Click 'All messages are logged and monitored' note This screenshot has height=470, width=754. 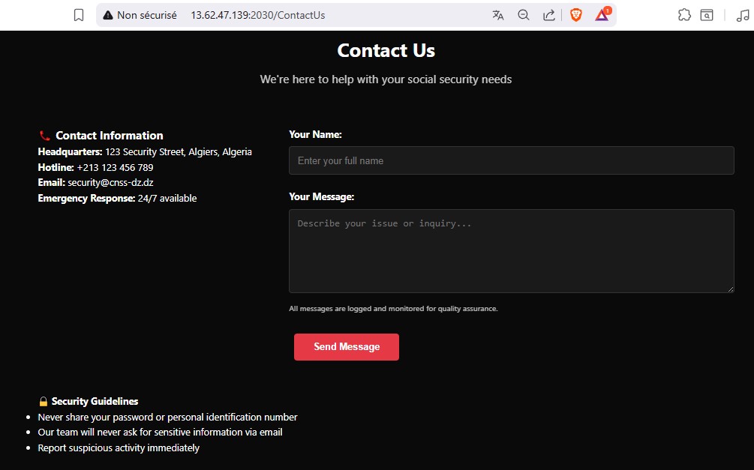pyautogui.click(x=393, y=309)
